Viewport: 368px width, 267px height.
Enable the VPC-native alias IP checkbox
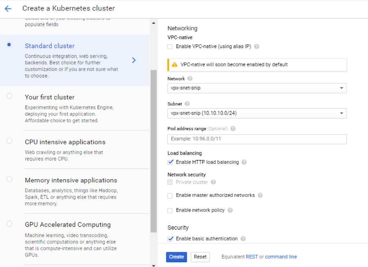point(170,47)
